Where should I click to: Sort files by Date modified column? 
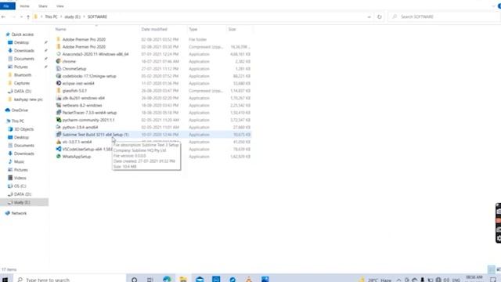point(154,29)
